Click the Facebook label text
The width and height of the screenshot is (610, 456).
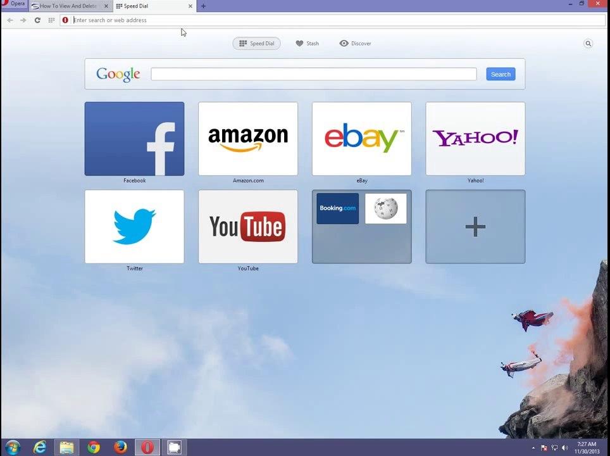(x=135, y=180)
